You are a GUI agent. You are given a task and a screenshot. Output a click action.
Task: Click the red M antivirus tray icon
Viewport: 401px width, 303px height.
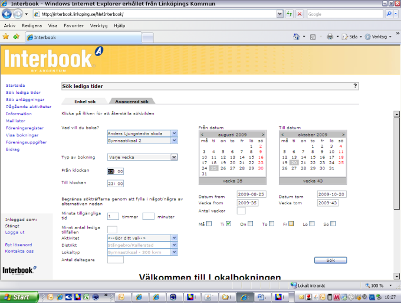[337, 297]
